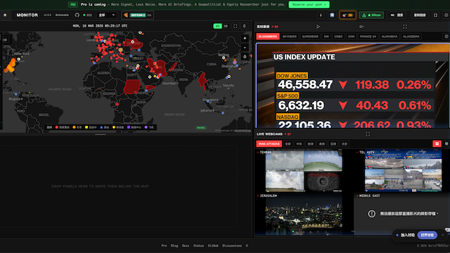Switch webcams to grid view
The width and height of the screenshot is (450, 253).
437,144
